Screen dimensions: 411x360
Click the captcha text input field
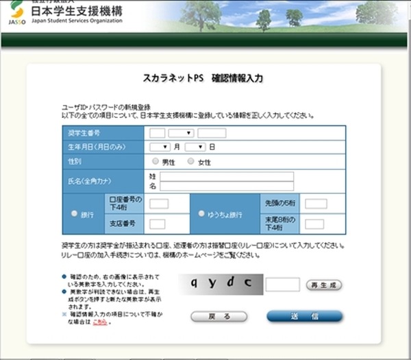(x=282, y=285)
